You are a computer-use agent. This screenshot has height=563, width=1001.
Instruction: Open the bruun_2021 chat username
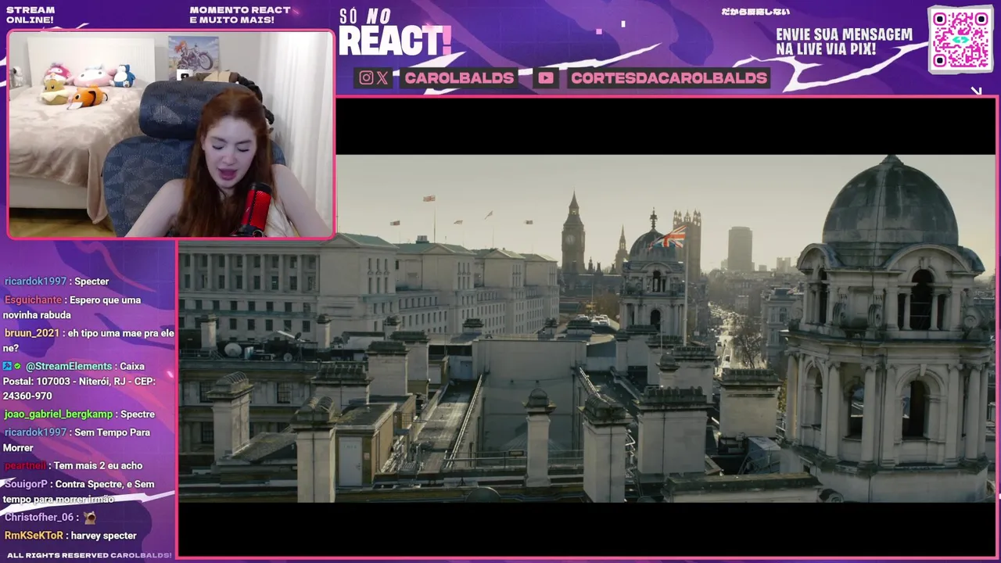(x=31, y=332)
